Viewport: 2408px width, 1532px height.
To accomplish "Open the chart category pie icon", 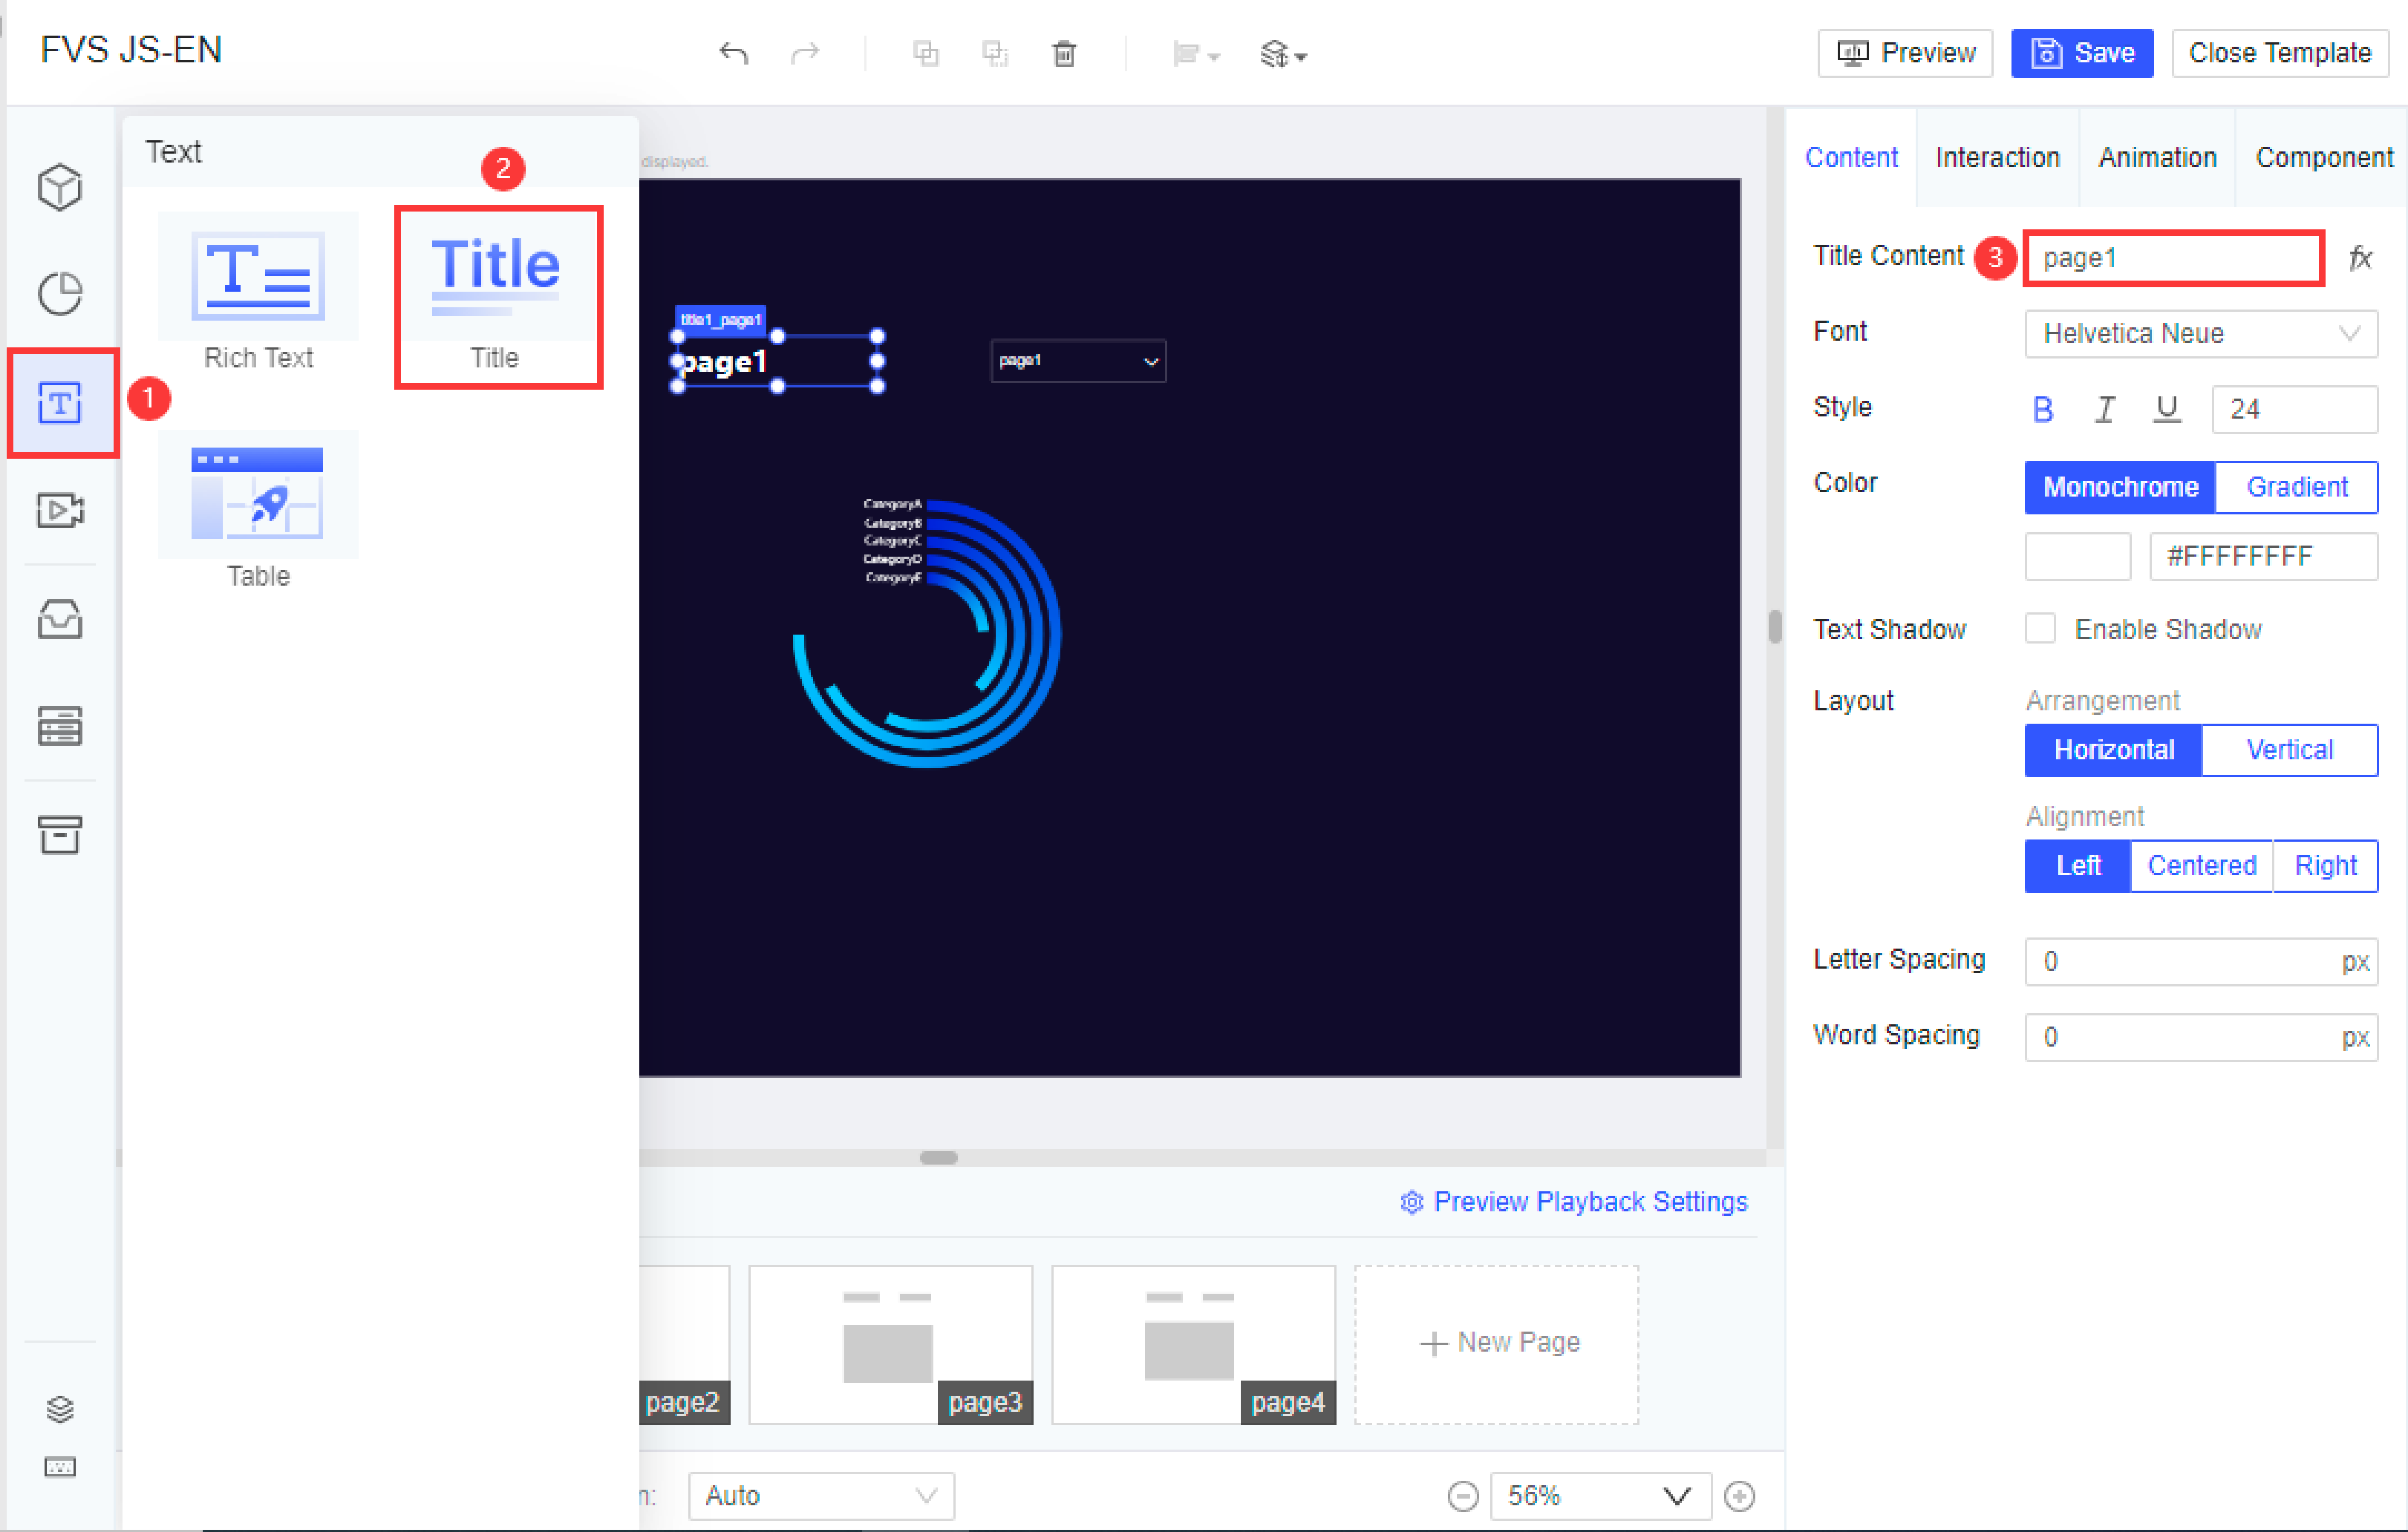I will (x=60, y=294).
